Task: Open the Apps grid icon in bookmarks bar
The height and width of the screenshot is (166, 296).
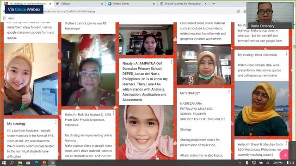Action: point(5,18)
